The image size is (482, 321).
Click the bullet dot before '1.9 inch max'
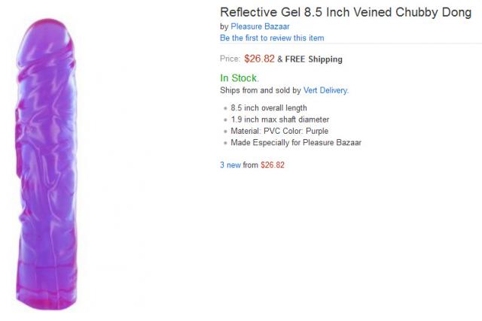coord(225,120)
